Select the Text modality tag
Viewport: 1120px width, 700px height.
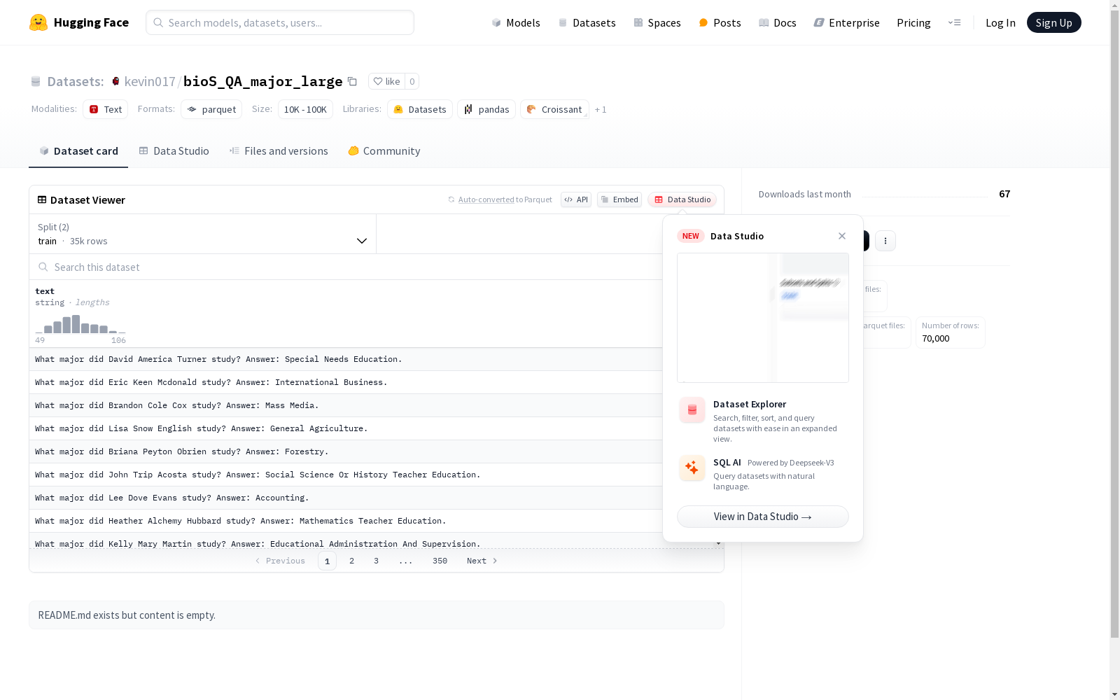click(105, 109)
